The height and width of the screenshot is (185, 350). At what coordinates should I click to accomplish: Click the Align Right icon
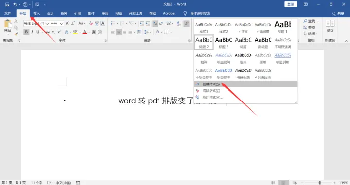124,32
